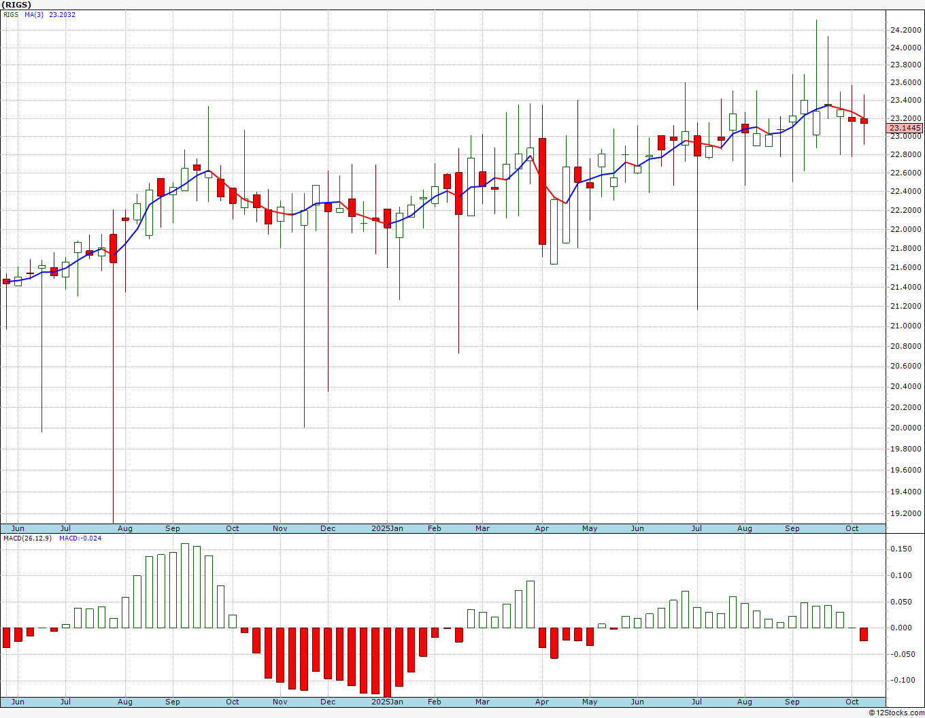The image size is (925, 718).
Task: Click the "(RIGS)" chart title
Action: (x=17, y=5)
